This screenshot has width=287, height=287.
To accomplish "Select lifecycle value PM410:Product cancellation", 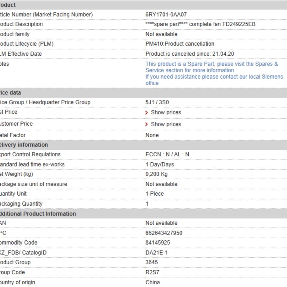I will [180, 44].
